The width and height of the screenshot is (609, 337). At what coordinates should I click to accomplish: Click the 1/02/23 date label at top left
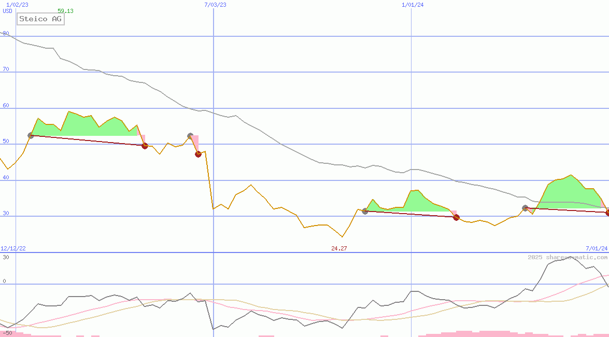pos(17,5)
